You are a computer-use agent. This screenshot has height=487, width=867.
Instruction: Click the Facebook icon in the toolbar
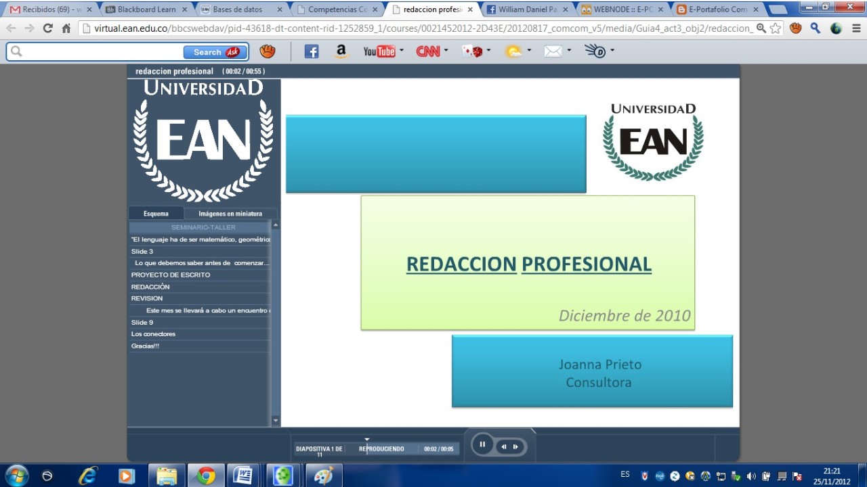(312, 51)
